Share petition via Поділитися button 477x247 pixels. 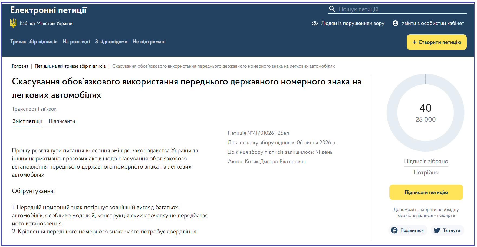(x=408, y=230)
